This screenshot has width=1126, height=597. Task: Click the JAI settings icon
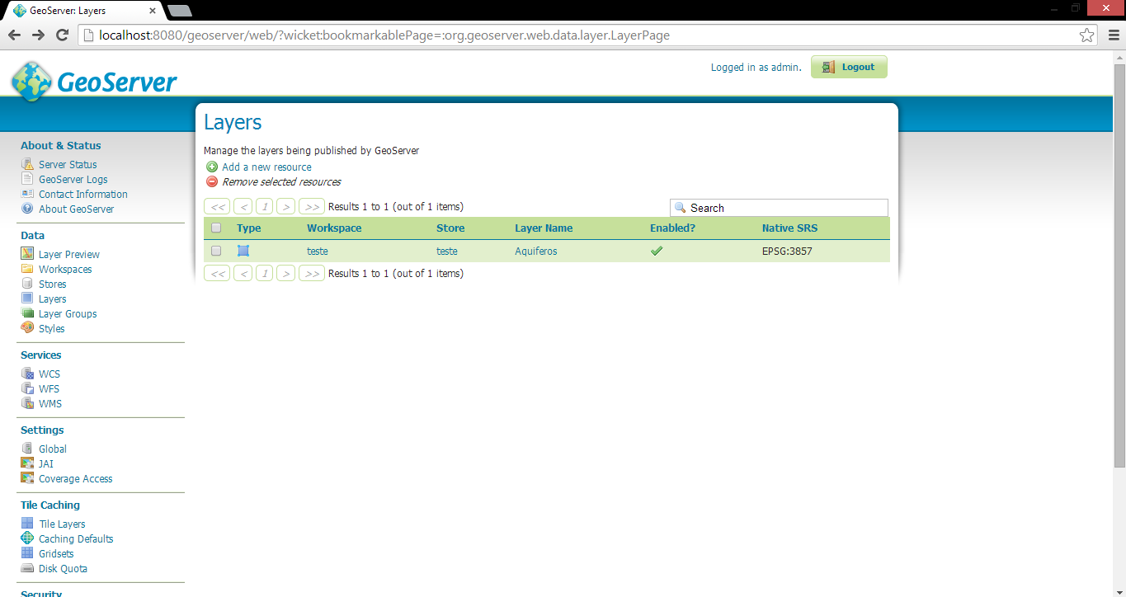click(27, 463)
